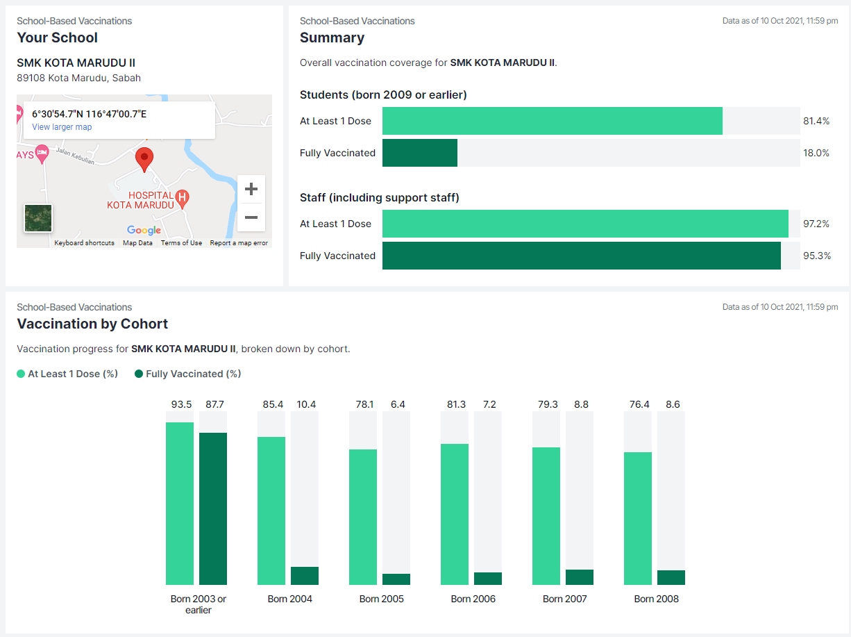Open the Google logo on the map
This screenshot has width=851, height=637.
pyautogui.click(x=144, y=231)
